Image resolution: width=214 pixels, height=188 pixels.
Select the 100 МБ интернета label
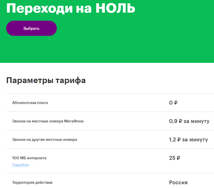click(29, 158)
